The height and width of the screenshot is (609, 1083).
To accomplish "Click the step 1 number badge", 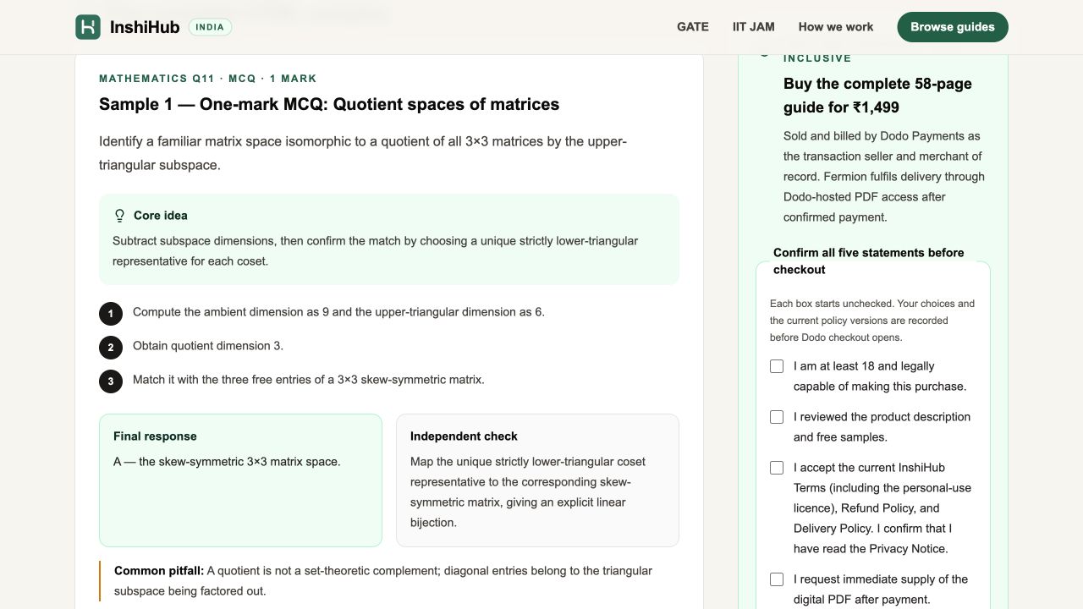I will click(111, 314).
